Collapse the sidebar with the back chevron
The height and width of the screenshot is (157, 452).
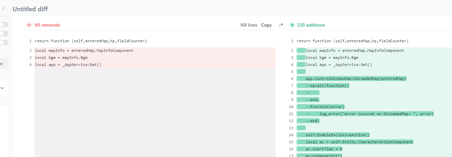[4, 9]
